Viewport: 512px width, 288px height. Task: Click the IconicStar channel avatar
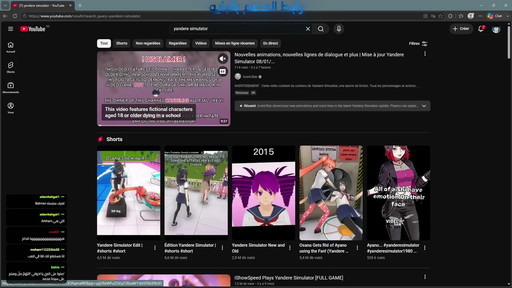(x=238, y=76)
